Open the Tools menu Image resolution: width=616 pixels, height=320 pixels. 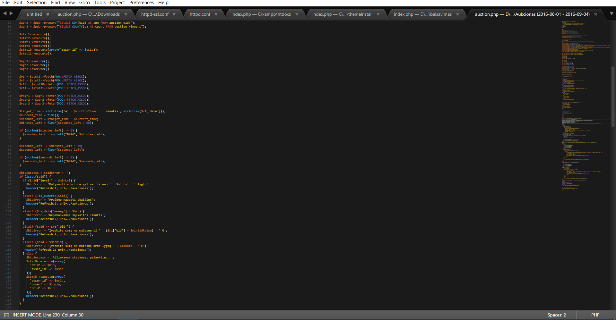100,3
